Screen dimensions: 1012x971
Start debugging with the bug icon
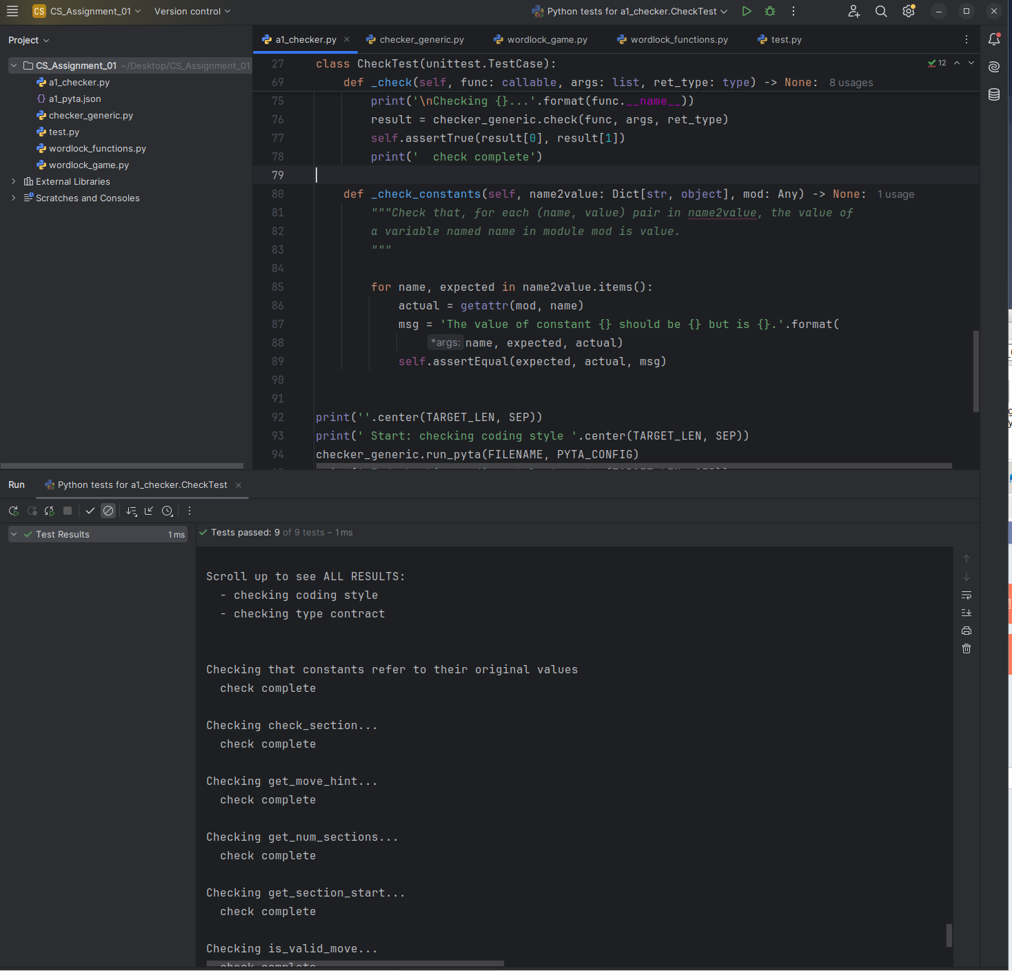(770, 11)
